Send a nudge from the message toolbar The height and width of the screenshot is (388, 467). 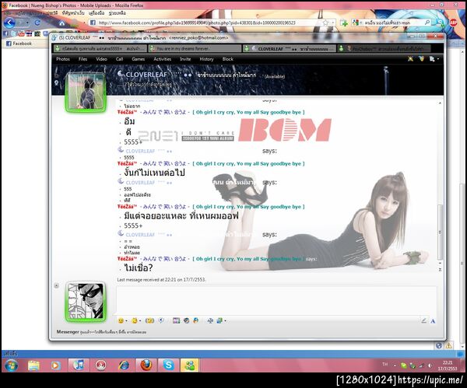coord(149,320)
